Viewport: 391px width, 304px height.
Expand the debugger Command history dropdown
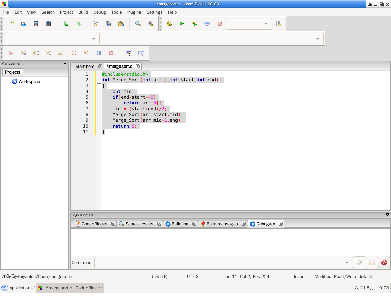pos(347,263)
